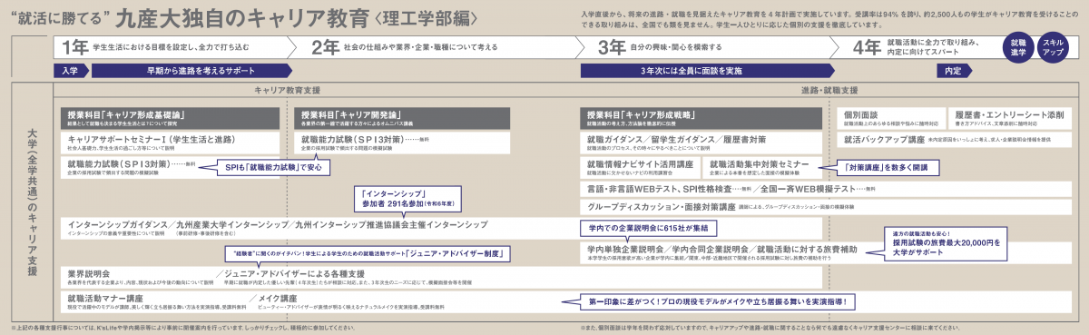Screen dimensions: 1089x335
Task: Click the 入学 arrow label
Action: pos(70,70)
